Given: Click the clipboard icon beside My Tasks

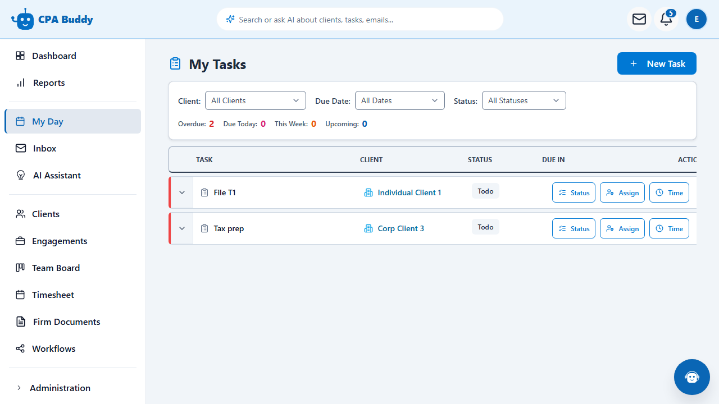Looking at the screenshot, I should coord(175,64).
